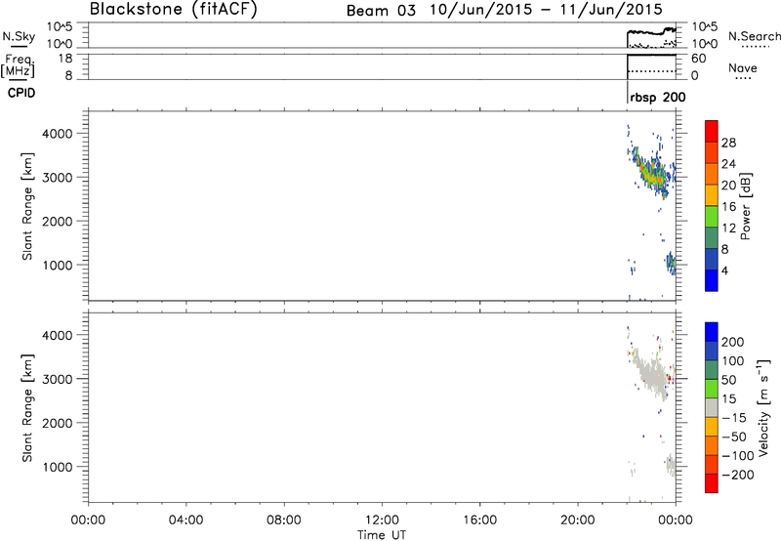Click the top blue 200 velocity swatch
This screenshot has width=781, height=541.
pos(712,332)
